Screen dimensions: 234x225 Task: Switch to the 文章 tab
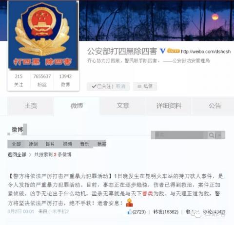(x=123, y=106)
